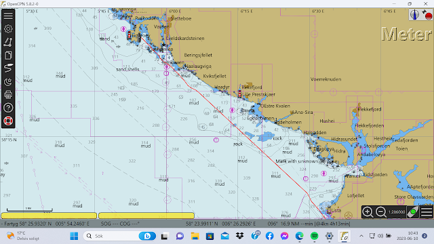Open the Mail app from taskbar
The height and width of the screenshot is (244, 434).
point(224,236)
